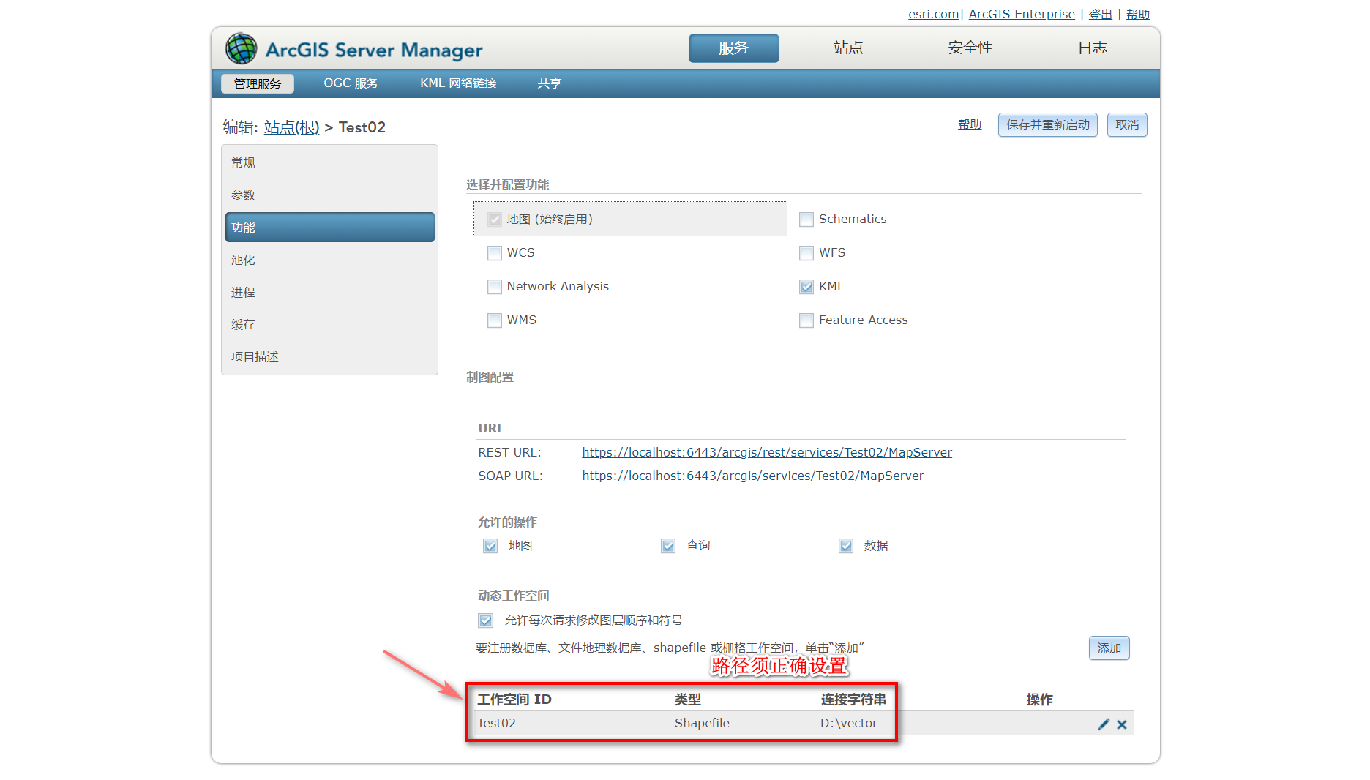Open the 帮助 link beside save button

(970, 124)
